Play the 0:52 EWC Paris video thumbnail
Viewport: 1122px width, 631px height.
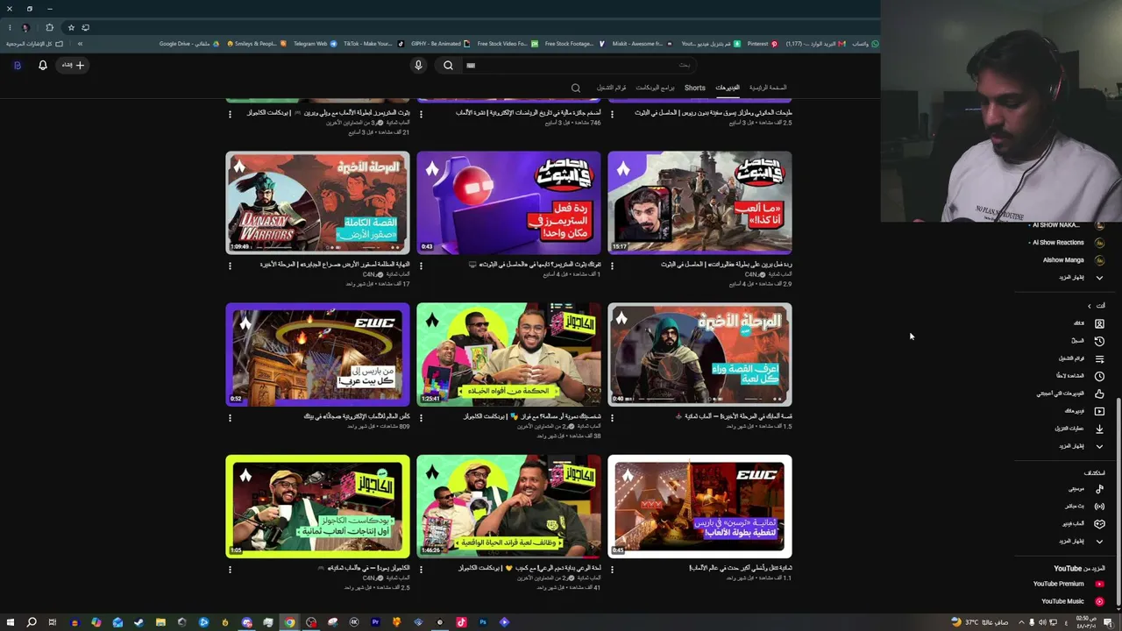317,354
